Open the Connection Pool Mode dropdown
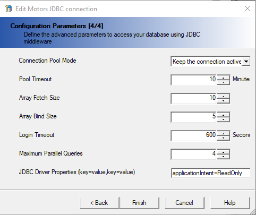The image size is (256, 215). pyautogui.click(x=246, y=62)
